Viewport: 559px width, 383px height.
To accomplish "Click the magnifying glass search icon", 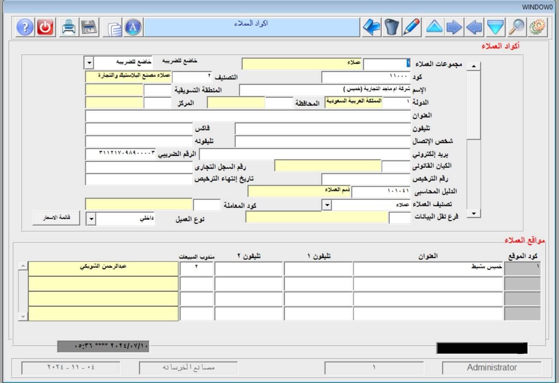I will point(516,27).
